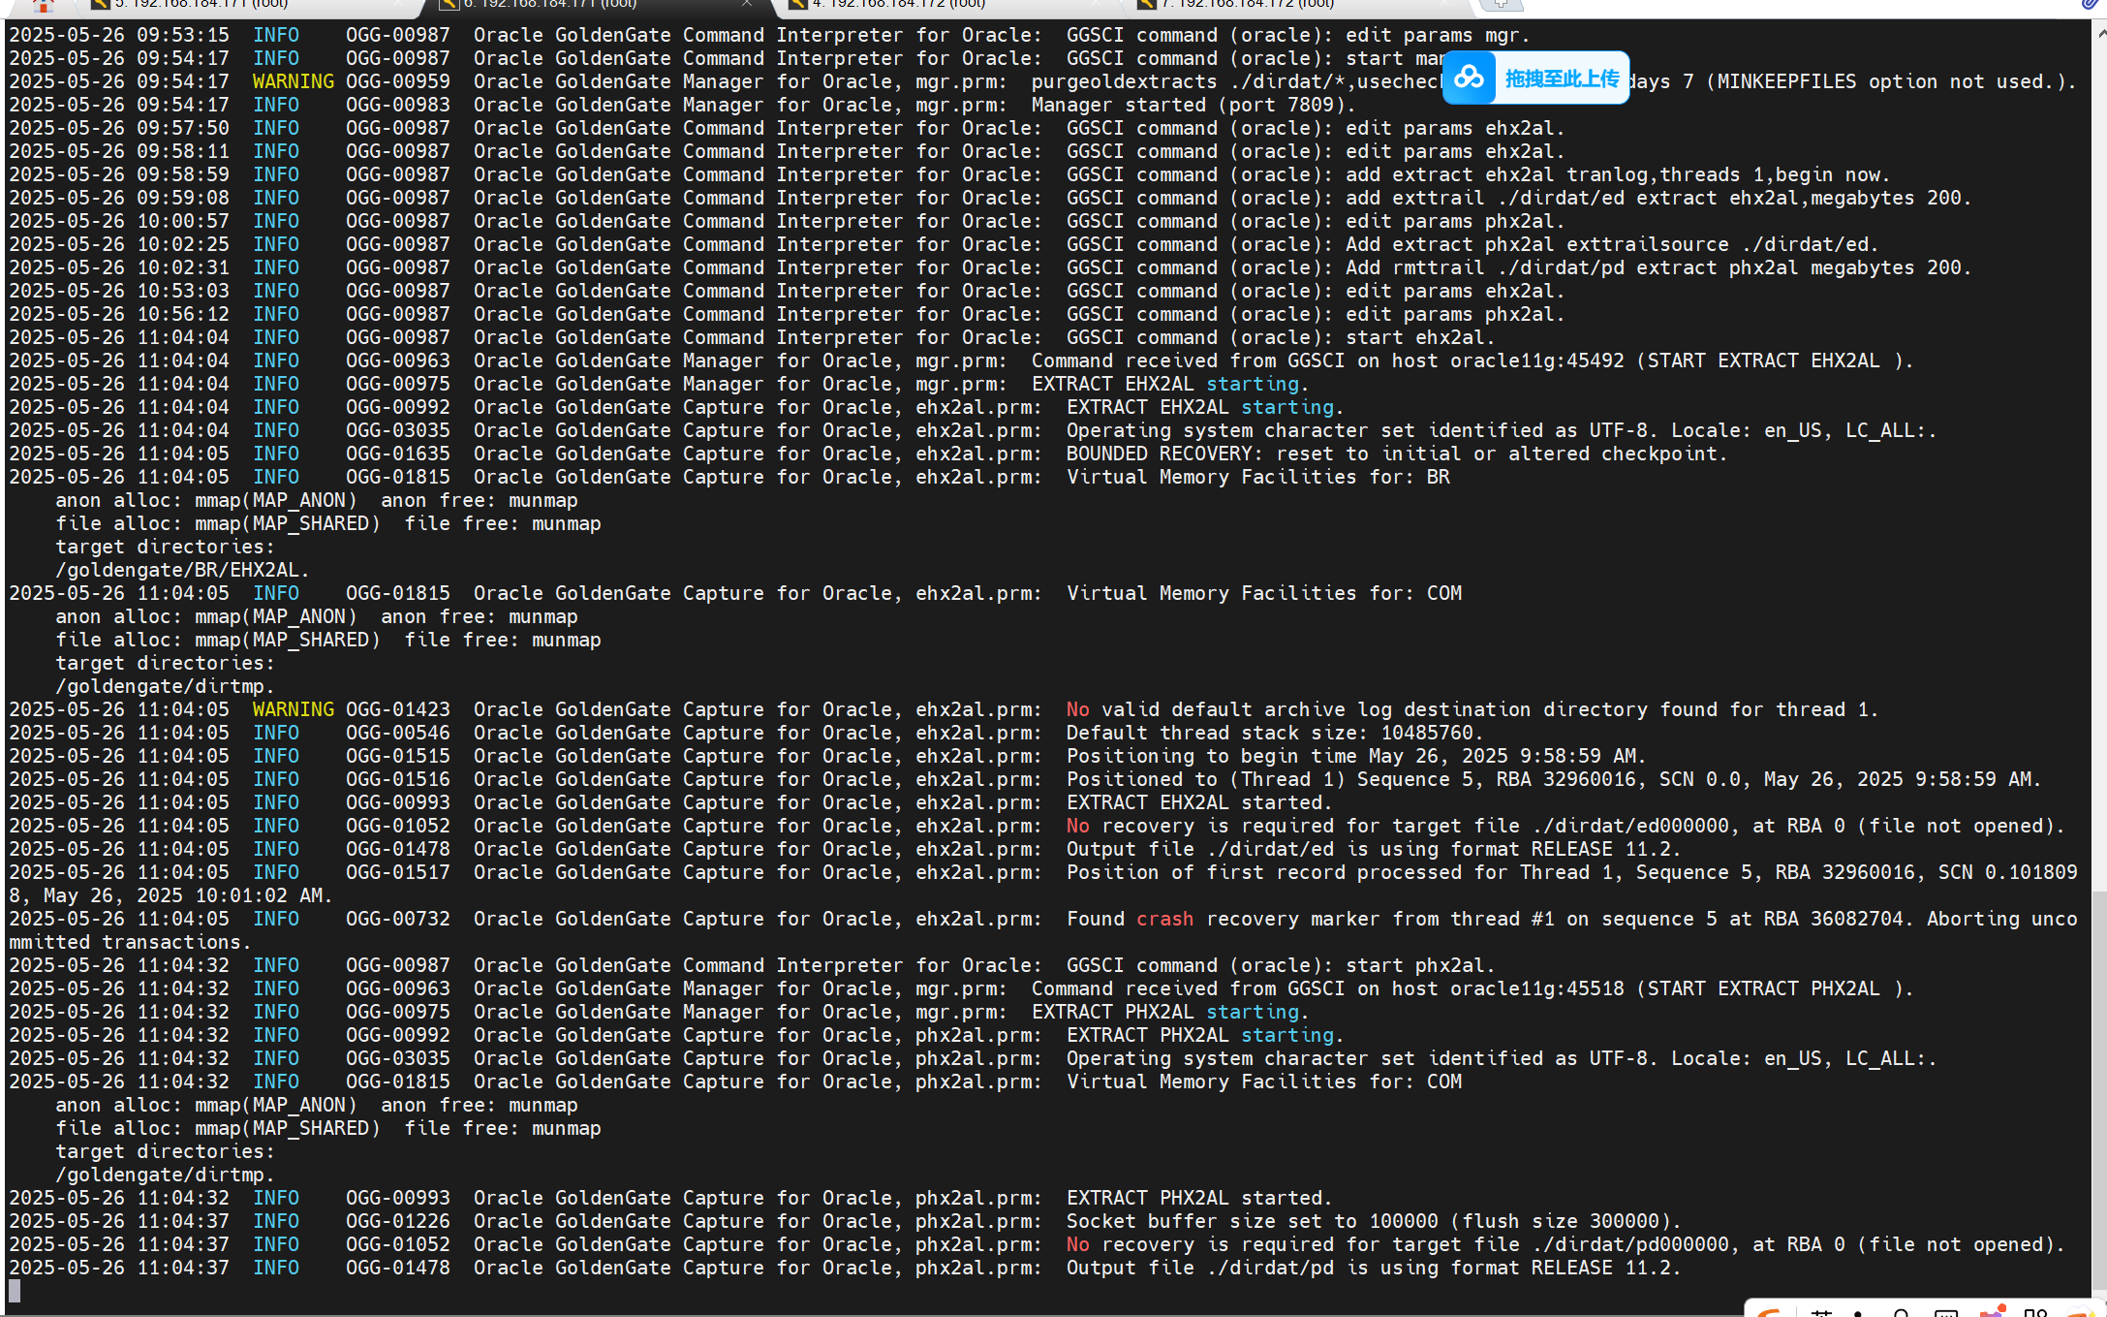Open tab 4. 192.168.184.172 (root)
The width and height of the screenshot is (2107, 1317).
click(899, 4)
